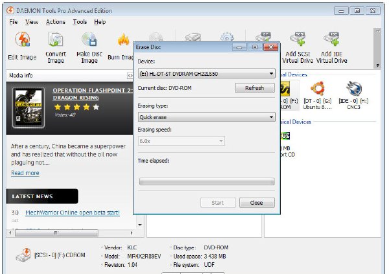
Task: Rate the game five stars
Action: (96, 107)
